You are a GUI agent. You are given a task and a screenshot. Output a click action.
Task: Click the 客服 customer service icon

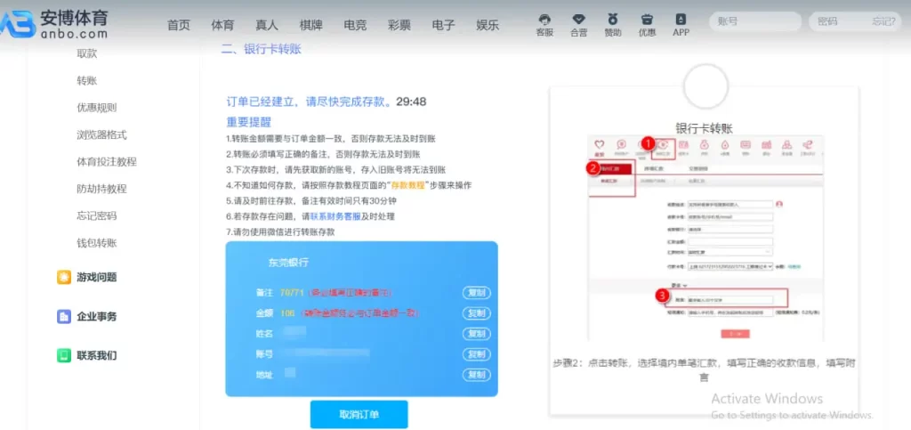click(544, 20)
